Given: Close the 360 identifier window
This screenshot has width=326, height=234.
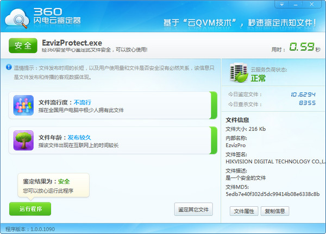Looking at the screenshot, I should click(x=312, y=4).
